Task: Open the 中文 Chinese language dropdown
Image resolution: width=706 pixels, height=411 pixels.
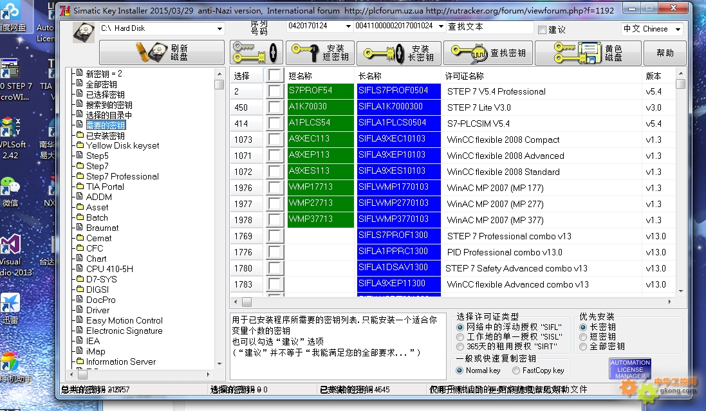Action: [x=678, y=29]
